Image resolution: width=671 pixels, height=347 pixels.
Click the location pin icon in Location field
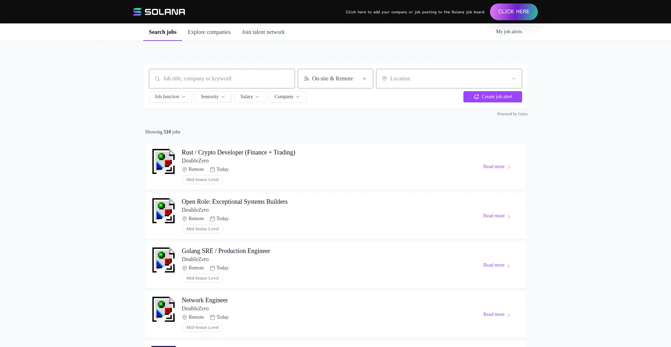coord(384,79)
